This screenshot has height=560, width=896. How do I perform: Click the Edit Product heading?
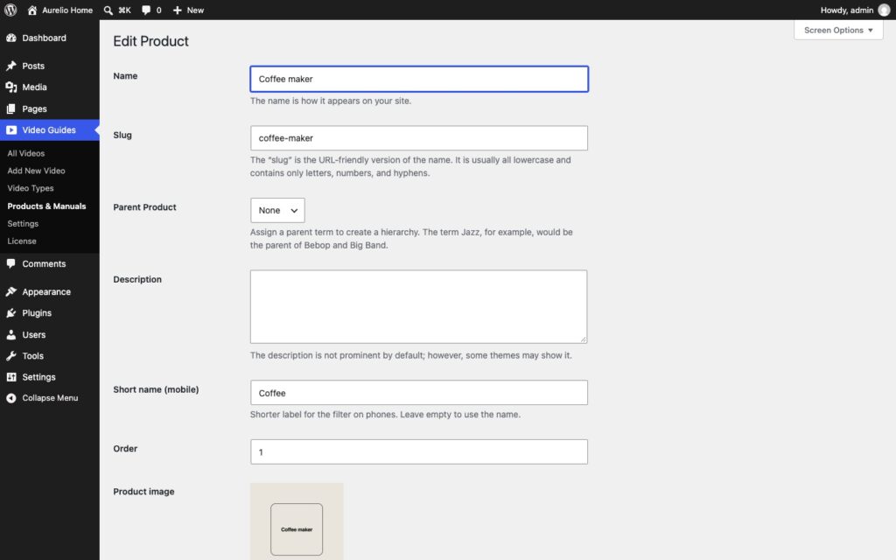point(150,41)
